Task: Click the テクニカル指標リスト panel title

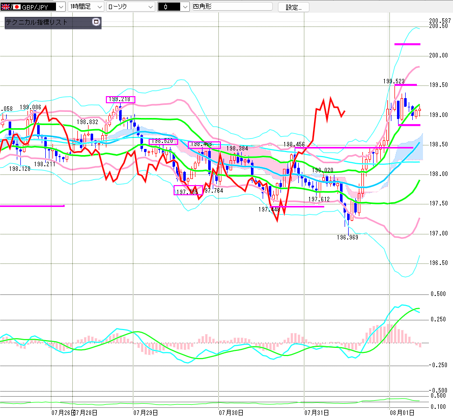Action: tap(37, 22)
